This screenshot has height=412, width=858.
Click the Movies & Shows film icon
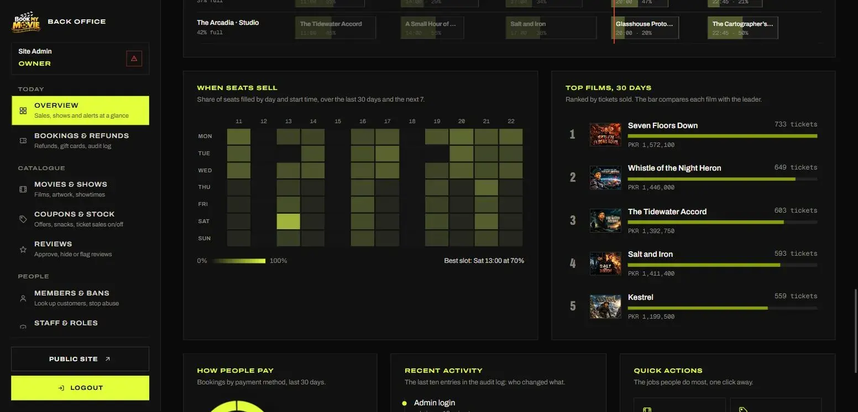pyautogui.click(x=23, y=189)
